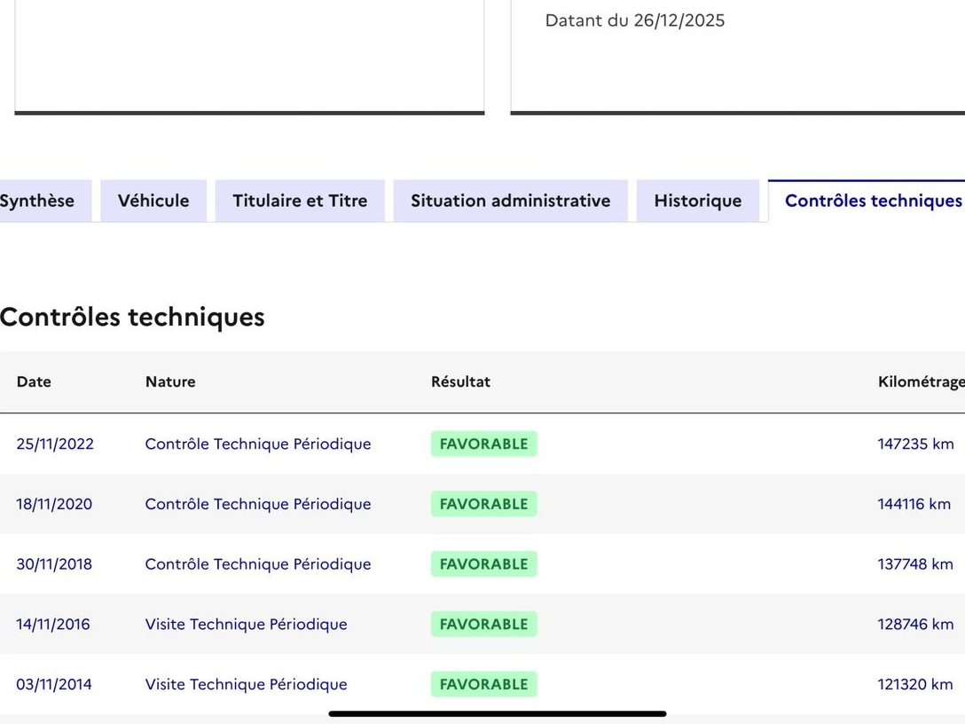Click the 30/11/2018 Contrôle Technique Périodique entry
Viewport: 965px width, 724px height.
[258, 564]
